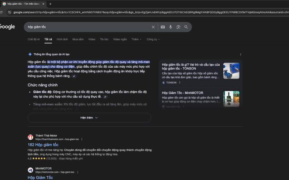The image size is (289, 180).
Task: Open the Mua sắm tab
Action: point(78,39)
